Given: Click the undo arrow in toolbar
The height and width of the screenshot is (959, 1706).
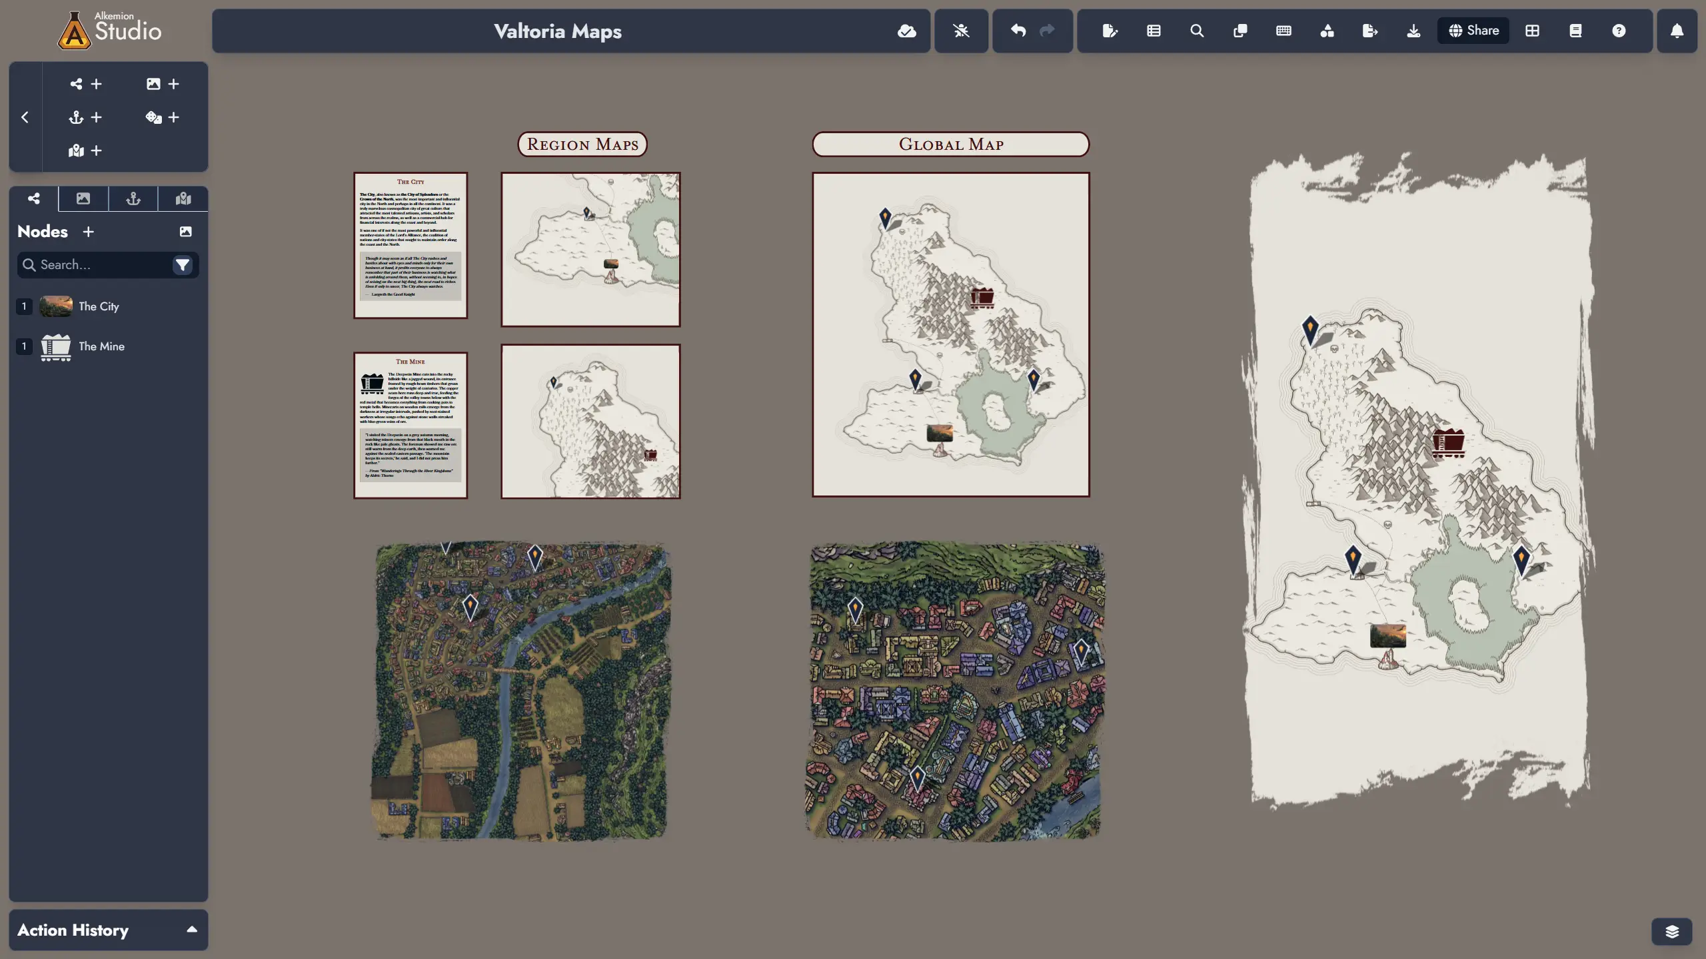Looking at the screenshot, I should (1018, 31).
